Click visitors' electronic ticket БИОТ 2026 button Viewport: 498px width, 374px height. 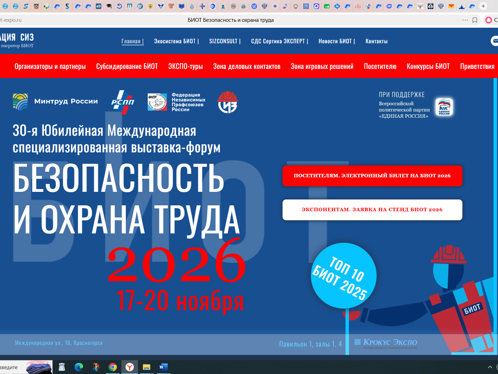tap(372, 176)
